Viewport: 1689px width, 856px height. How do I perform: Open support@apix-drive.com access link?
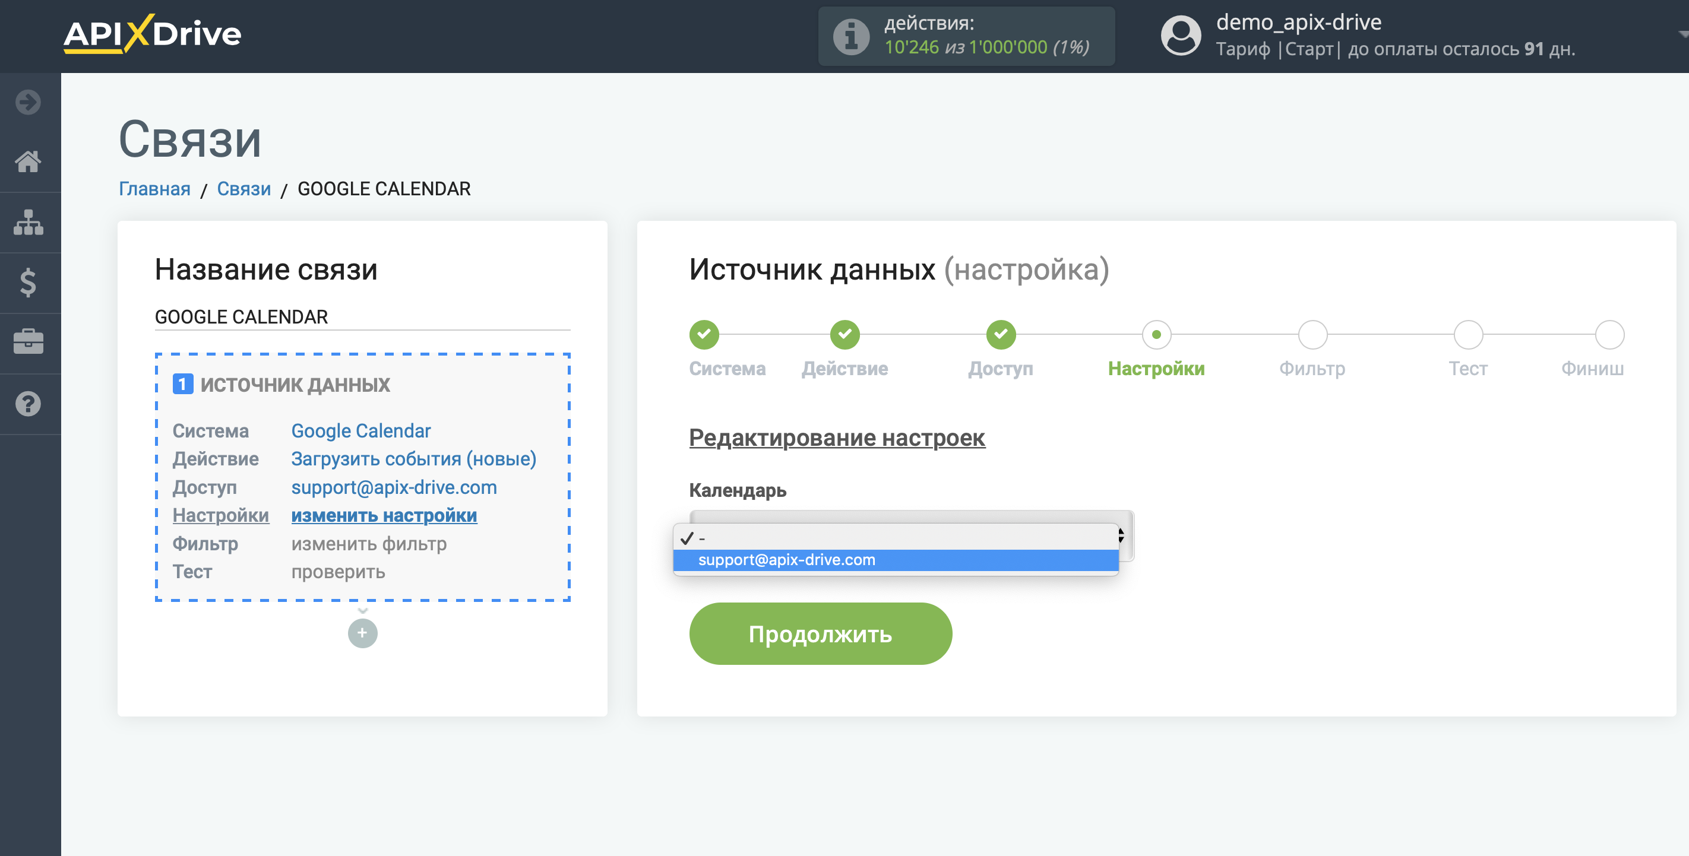[394, 487]
